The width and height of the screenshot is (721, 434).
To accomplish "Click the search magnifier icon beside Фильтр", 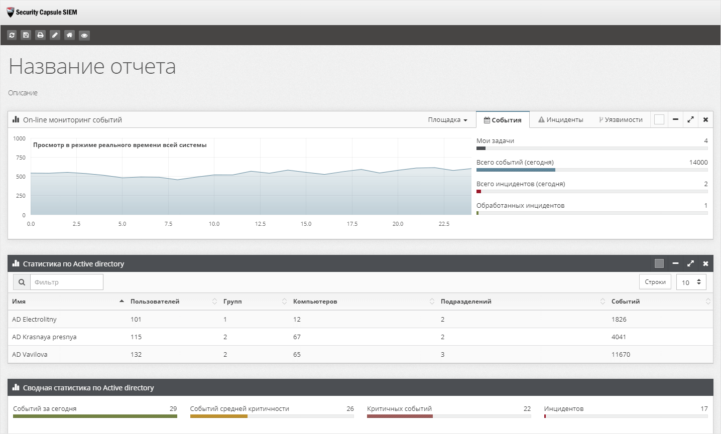I will click(22, 282).
